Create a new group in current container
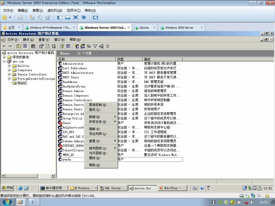 (x=83, y=46)
